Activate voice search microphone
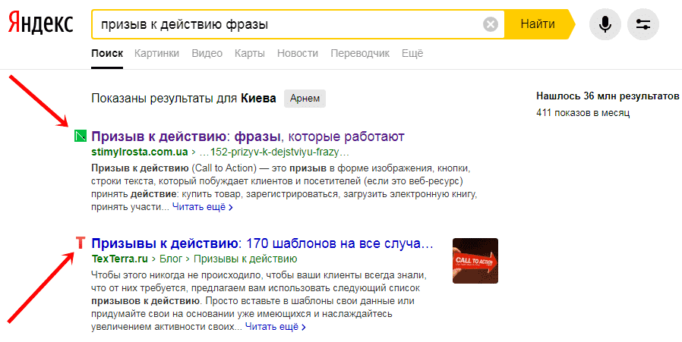 click(605, 24)
